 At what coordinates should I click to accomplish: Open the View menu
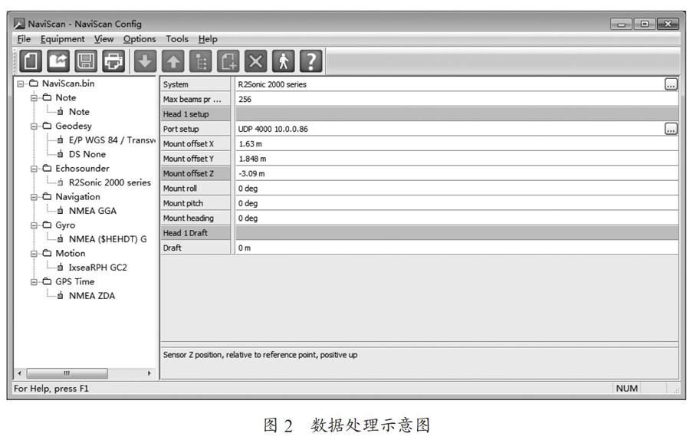coord(103,39)
